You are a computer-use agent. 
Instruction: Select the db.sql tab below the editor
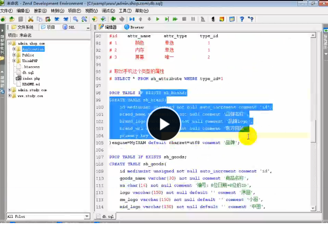pos(106,216)
